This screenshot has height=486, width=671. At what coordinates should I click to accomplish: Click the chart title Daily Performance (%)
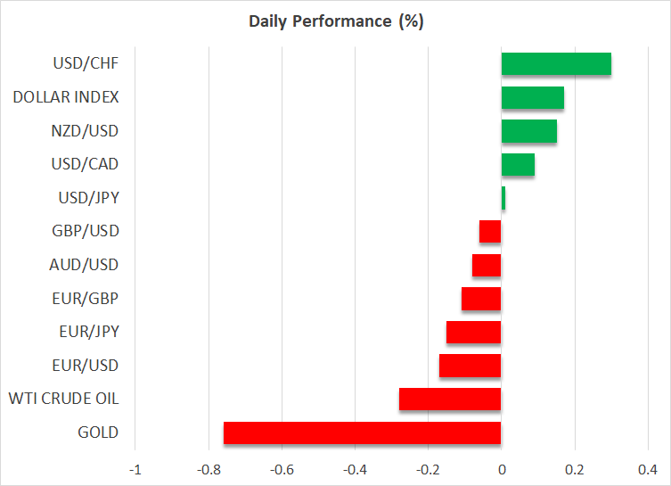point(335,21)
